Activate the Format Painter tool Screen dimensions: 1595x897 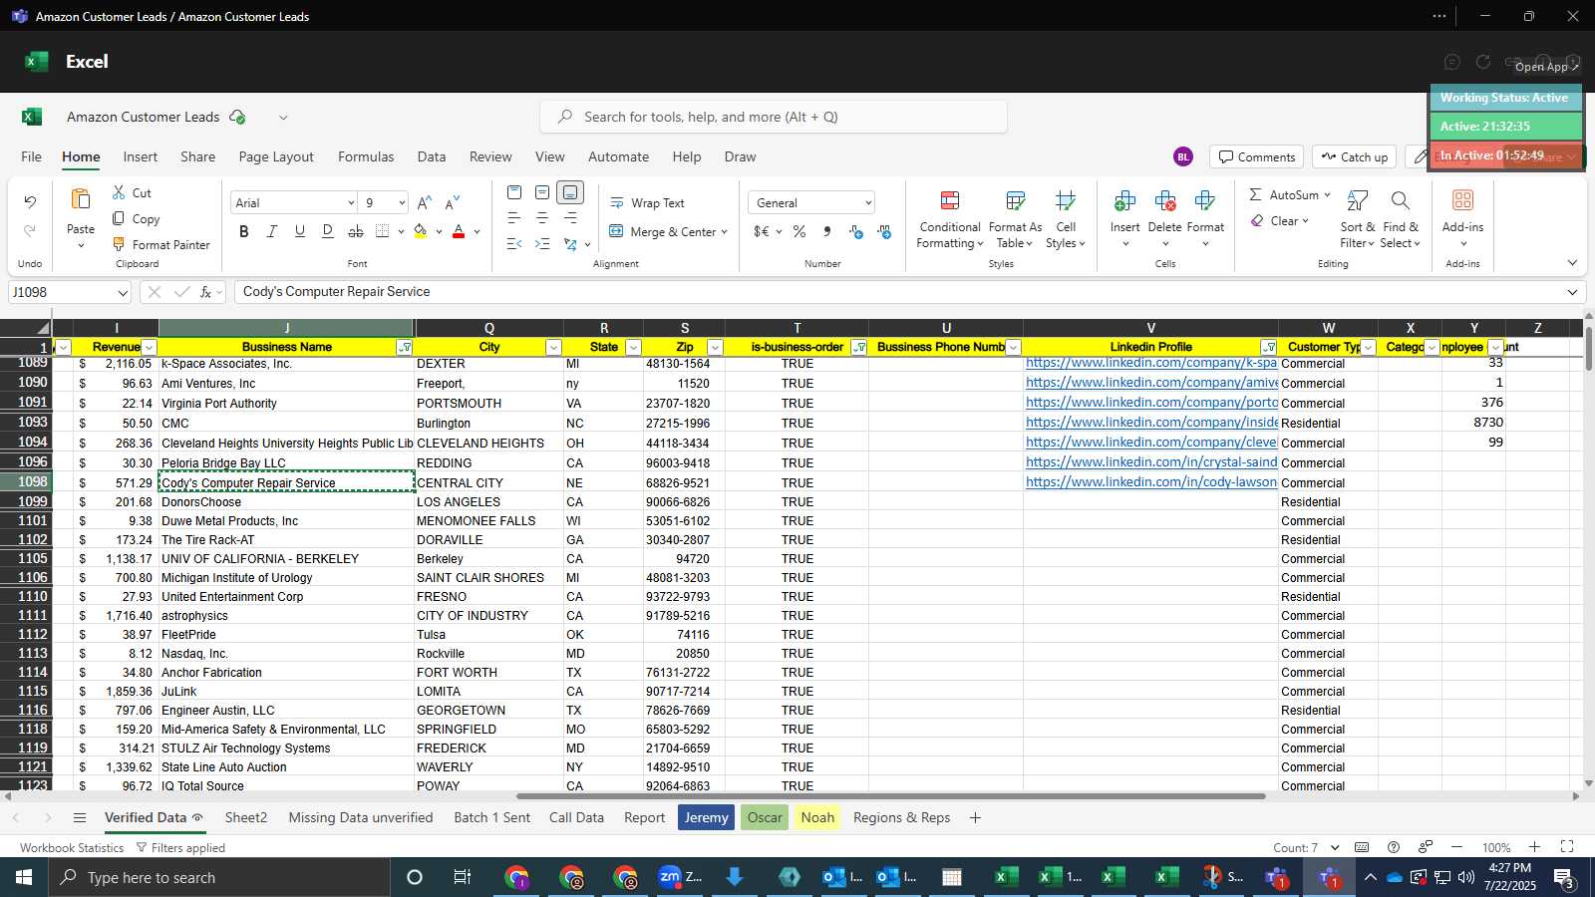click(x=160, y=244)
